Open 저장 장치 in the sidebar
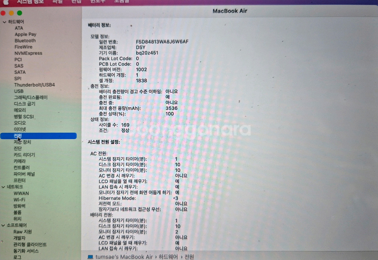 22,142
